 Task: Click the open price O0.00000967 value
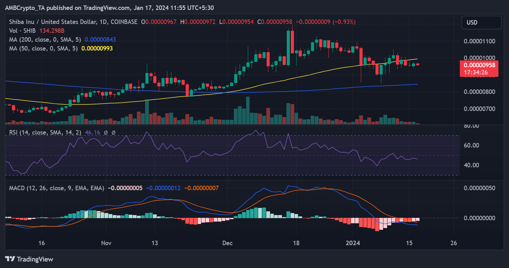tap(159, 22)
